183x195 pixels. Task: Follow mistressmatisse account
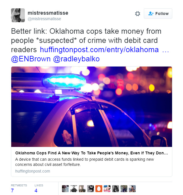pos(158,14)
